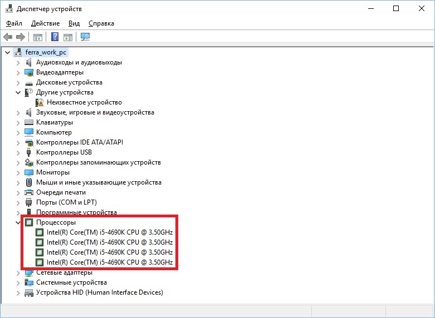The height and width of the screenshot is (318, 435).
Task: Click the Порты (COM и LPT) port icon
Action: [28, 202]
